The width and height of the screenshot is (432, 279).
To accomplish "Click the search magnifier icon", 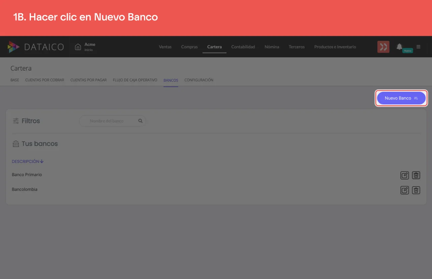I will (x=140, y=121).
